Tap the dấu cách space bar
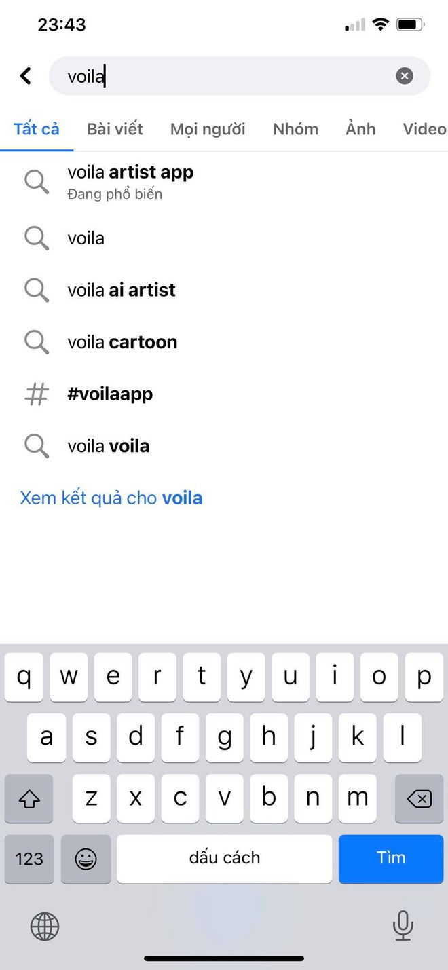448x970 pixels. (225, 859)
